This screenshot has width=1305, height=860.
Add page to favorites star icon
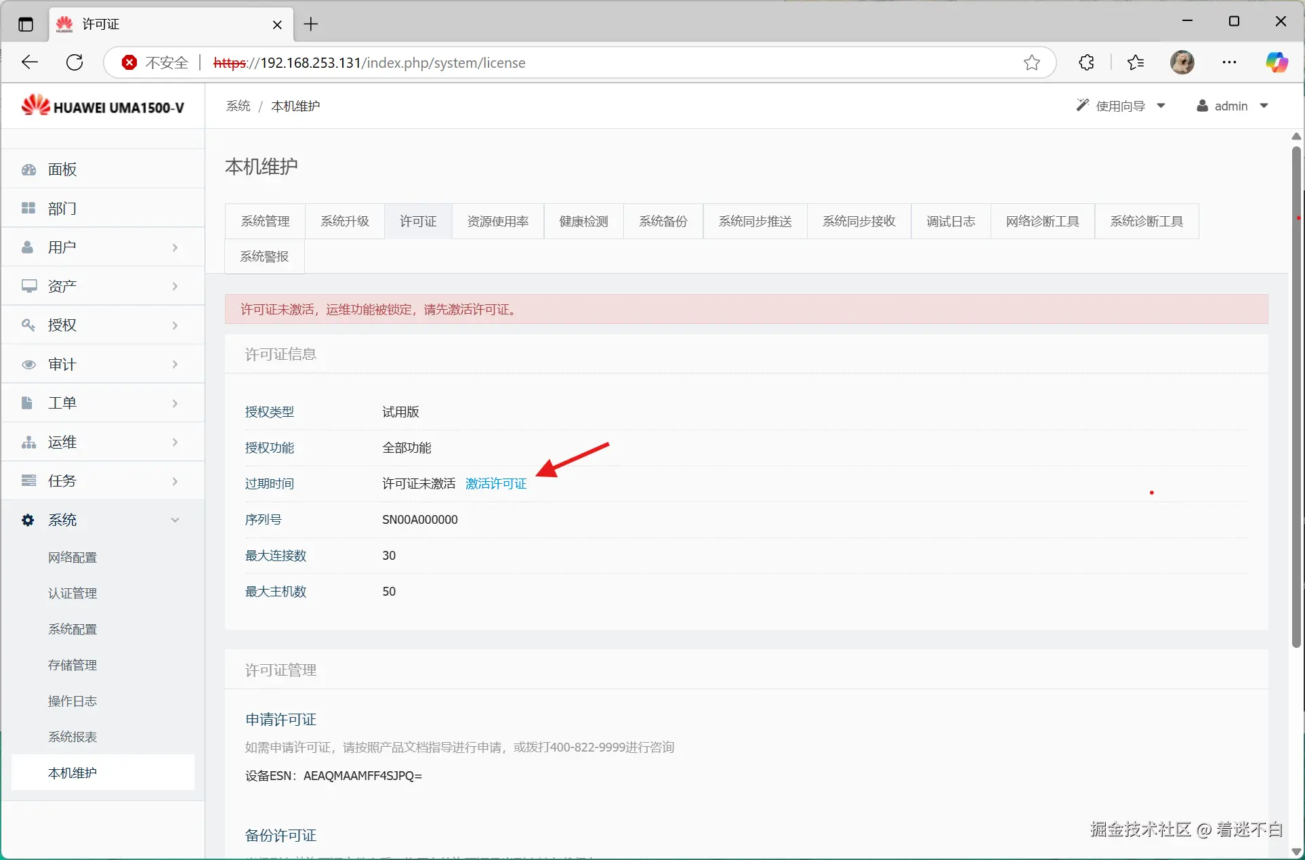[1031, 62]
